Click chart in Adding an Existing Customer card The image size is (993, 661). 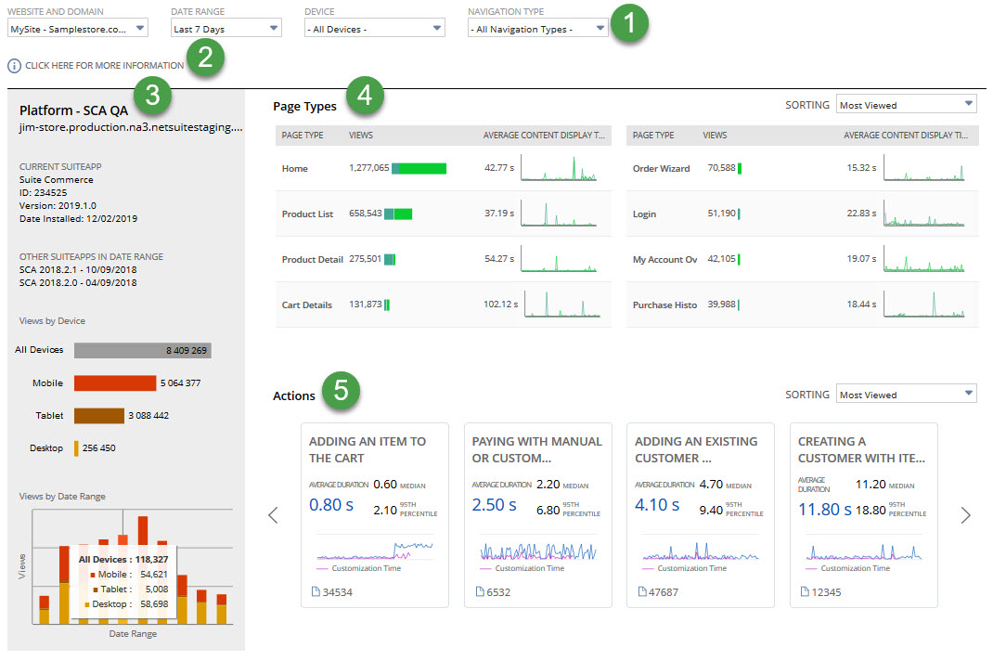click(701, 551)
